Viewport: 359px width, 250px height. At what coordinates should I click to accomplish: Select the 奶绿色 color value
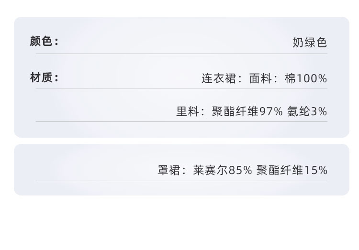310,43
